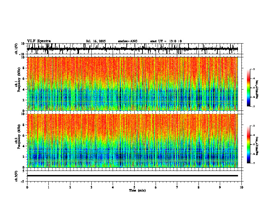
Task: Click time axis tick label "3"
Action: pyautogui.click(x=91, y=187)
